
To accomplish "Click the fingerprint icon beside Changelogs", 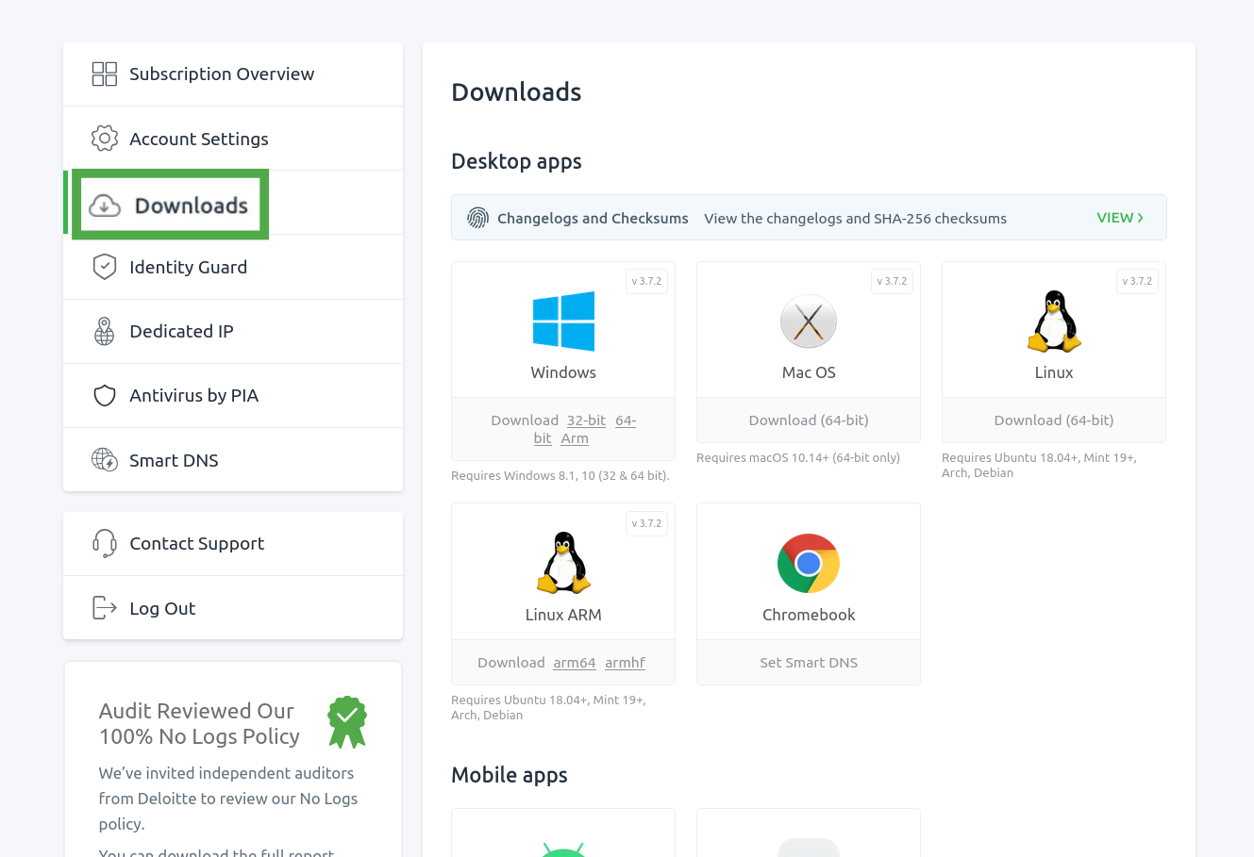I will coord(478,218).
